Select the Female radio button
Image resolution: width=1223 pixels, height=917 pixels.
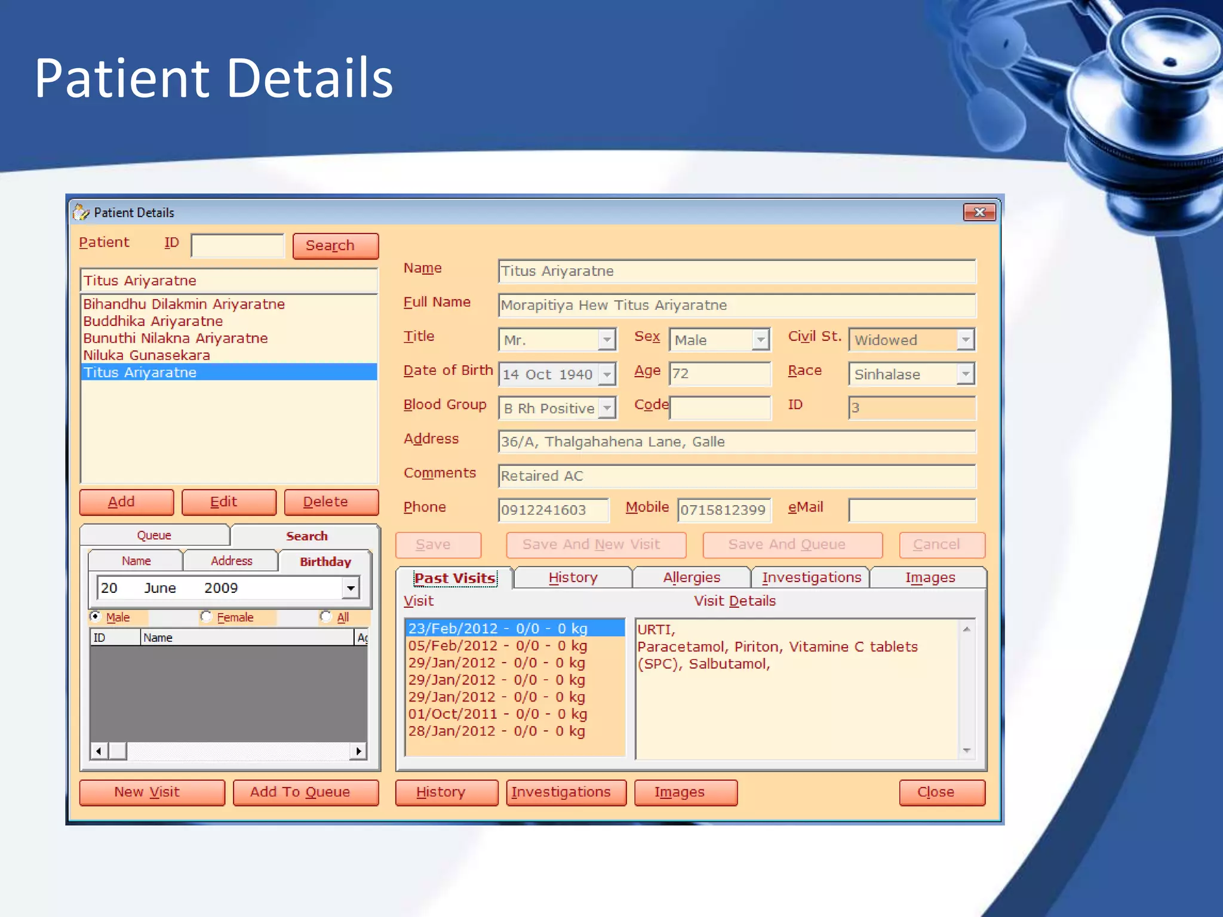(x=206, y=616)
